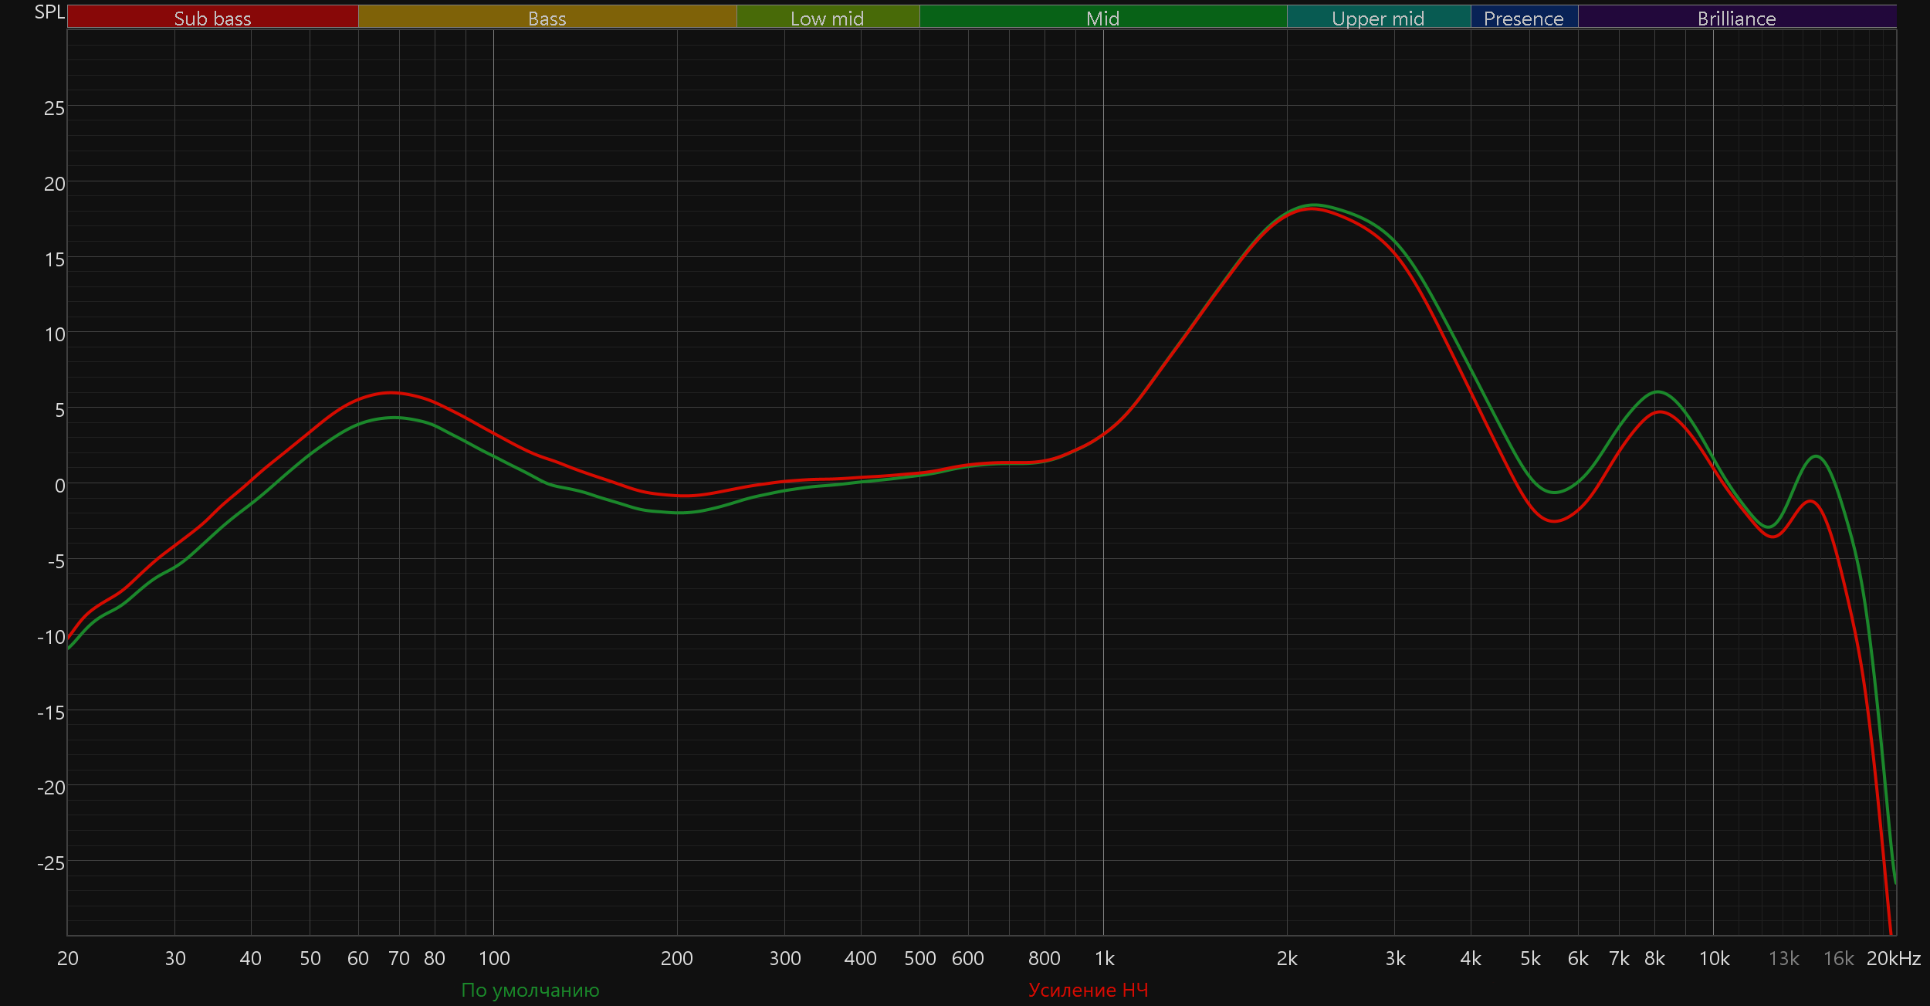This screenshot has height=1006, width=1930.
Task: Click the 2k frequency axis label
Action: point(1287,958)
